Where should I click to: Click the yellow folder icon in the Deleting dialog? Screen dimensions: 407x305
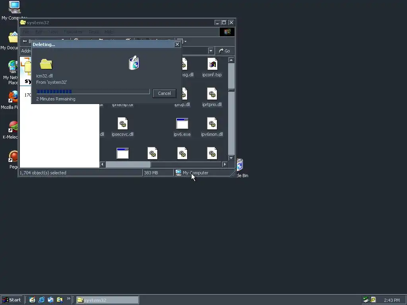pyautogui.click(x=46, y=64)
